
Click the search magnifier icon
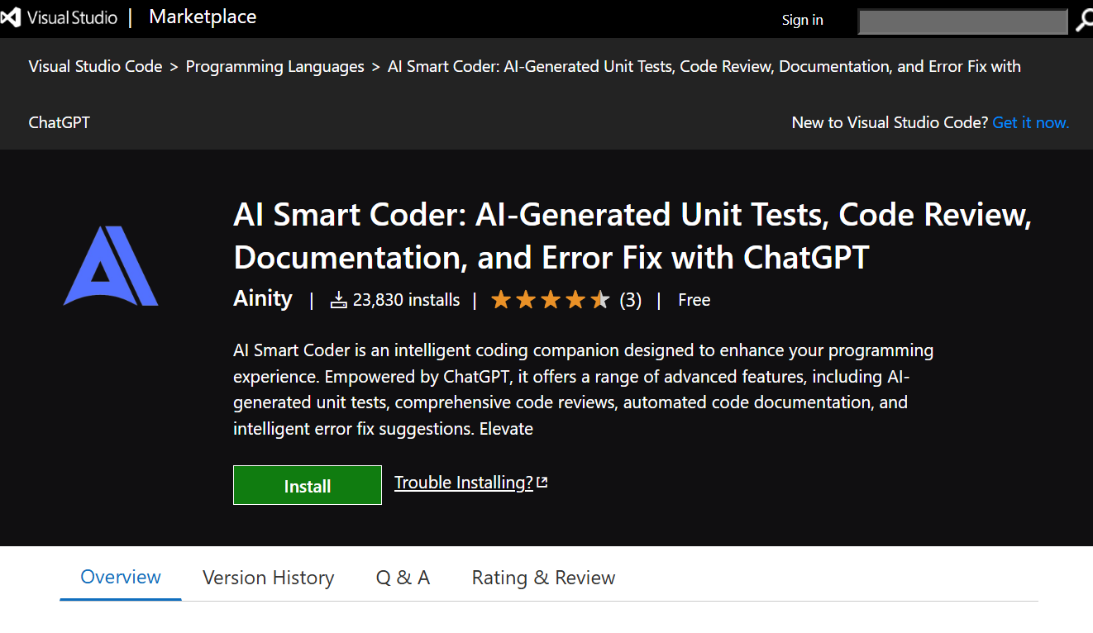pyautogui.click(x=1084, y=21)
